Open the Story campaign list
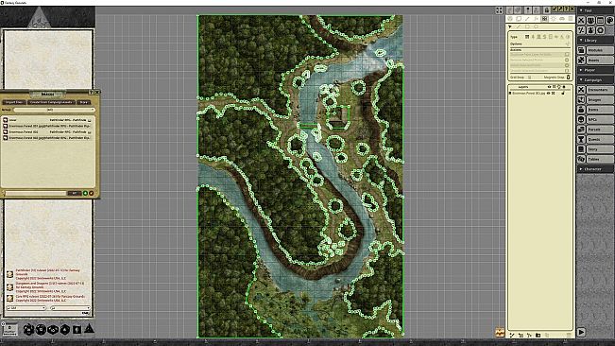615x346 pixels. pos(600,149)
